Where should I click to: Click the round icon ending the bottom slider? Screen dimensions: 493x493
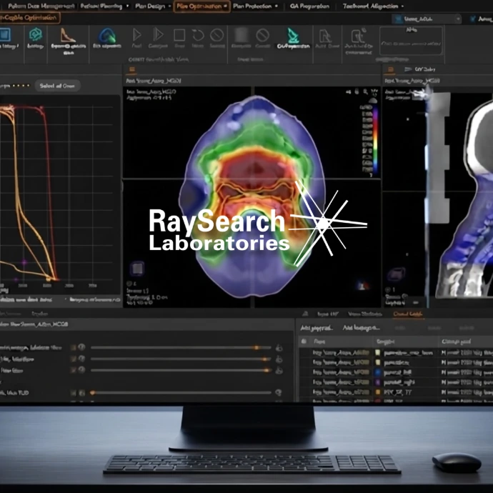(278, 392)
